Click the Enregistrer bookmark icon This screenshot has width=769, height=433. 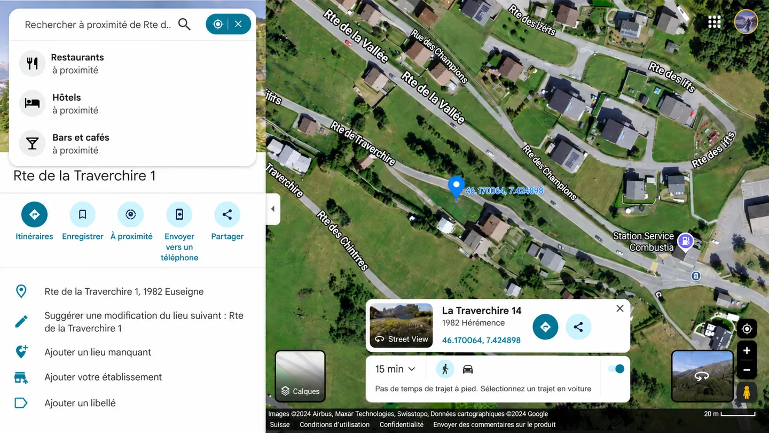[x=82, y=215]
